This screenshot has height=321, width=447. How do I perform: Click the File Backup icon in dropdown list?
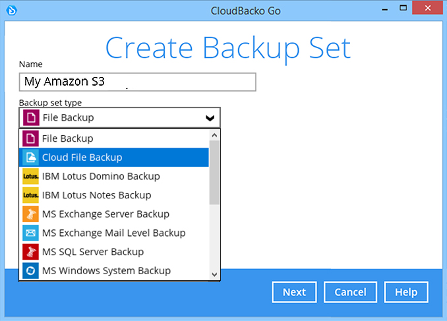(30, 138)
